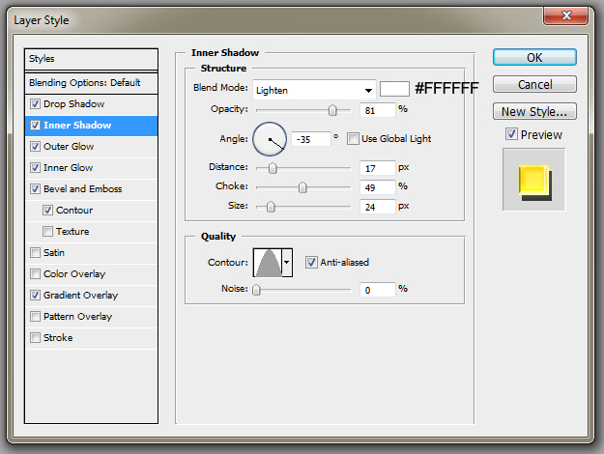Uncheck the Drop Shadow effect checkbox
Viewport: 604px width, 454px height.
[x=35, y=104]
